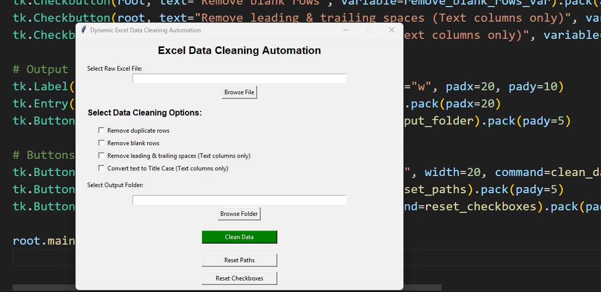Click the Select Output Folder label
601x292 pixels.
(x=115, y=185)
